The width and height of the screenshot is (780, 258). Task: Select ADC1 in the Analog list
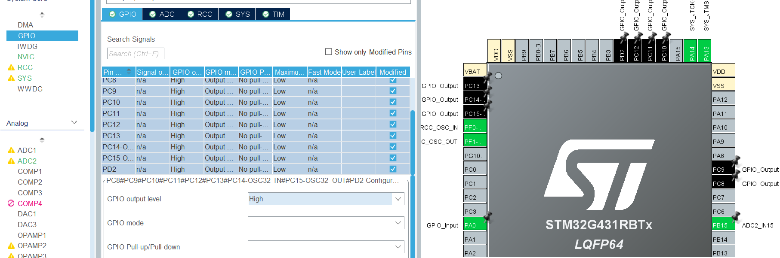[27, 150]
